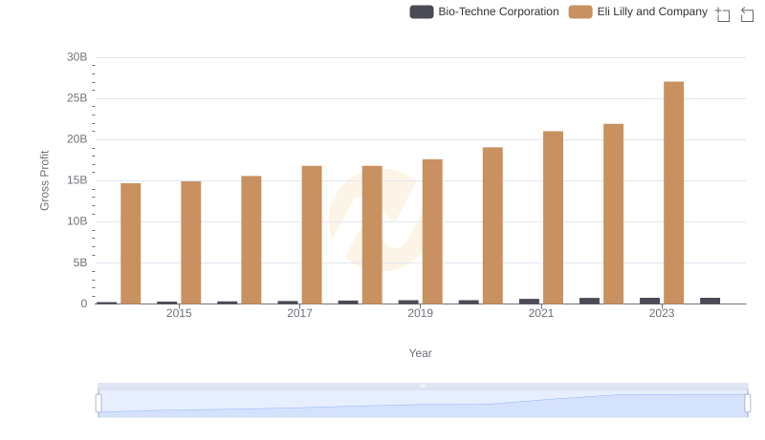Select Bio-Techne bar for 2021
765x440 pixels.
click(x=530, y=302)
